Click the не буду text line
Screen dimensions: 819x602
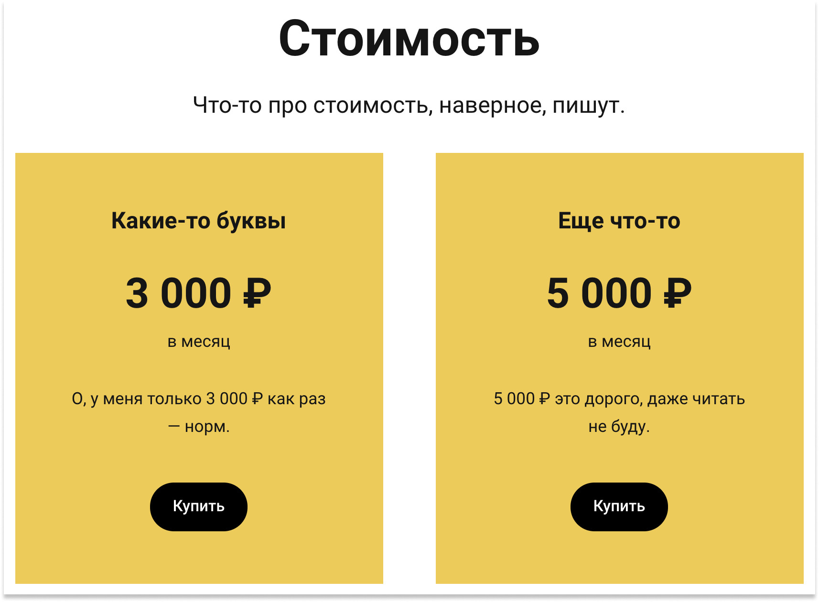(619, 426)
